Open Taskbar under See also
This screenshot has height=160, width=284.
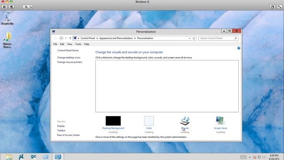pyautogui.click(x=61, y=130)
